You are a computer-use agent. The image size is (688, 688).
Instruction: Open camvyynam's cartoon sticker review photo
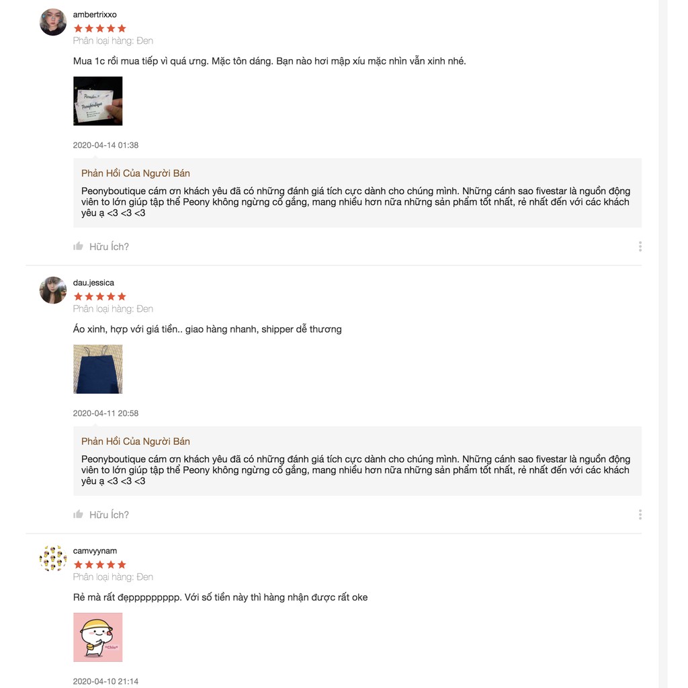(x=98, y=637)
